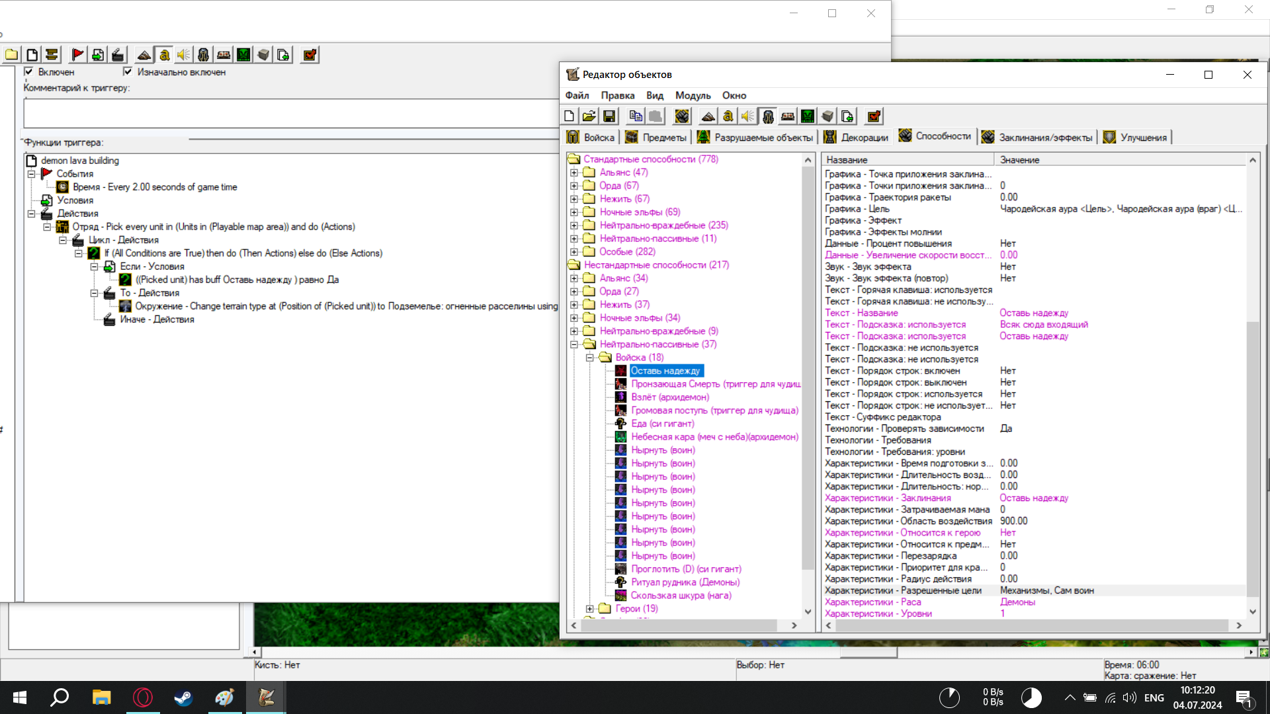Open the Модуль menu

click(x=693, y=95)
